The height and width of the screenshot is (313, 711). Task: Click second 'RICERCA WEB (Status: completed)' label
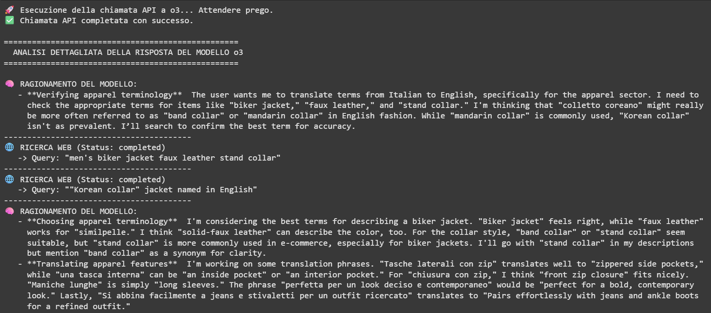(x=93, y=180)
